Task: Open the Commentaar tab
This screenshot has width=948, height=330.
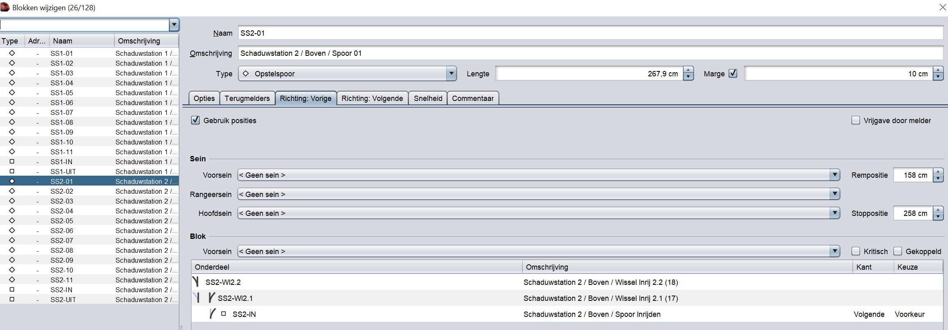Action: pyautogui.click(x=473, y=98)
